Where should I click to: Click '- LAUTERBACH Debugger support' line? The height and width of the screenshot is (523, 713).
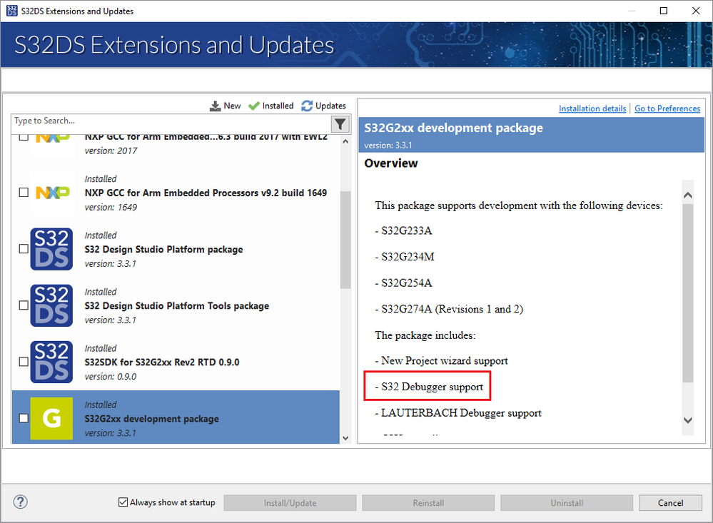point(458,413)
